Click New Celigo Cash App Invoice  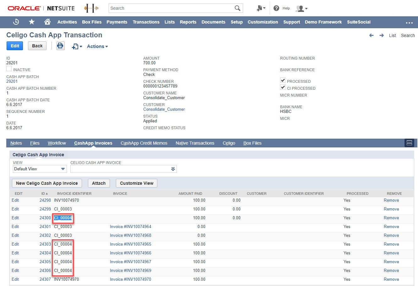click(47, 183)
